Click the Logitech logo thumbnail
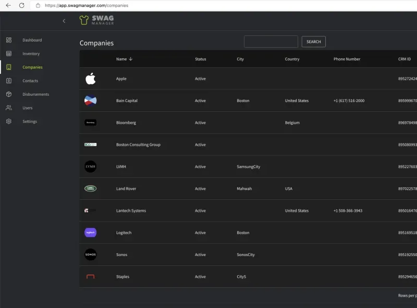The width and height of the screenshot is (417, 308). (90, 233)
